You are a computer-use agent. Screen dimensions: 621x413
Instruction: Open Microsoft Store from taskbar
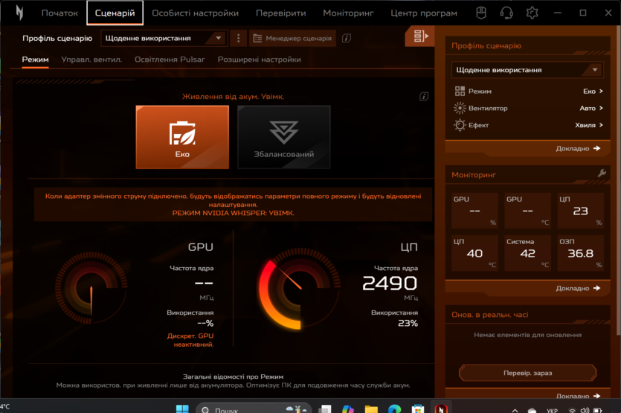418,409
